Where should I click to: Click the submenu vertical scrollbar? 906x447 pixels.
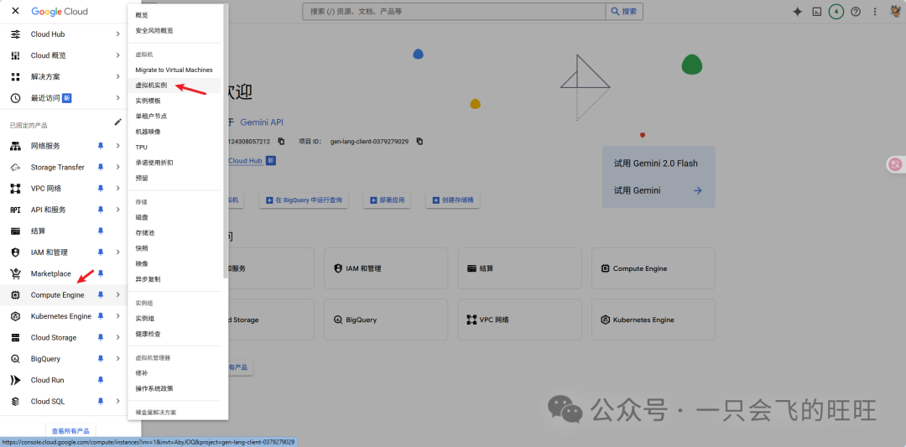tap(226, 142)
